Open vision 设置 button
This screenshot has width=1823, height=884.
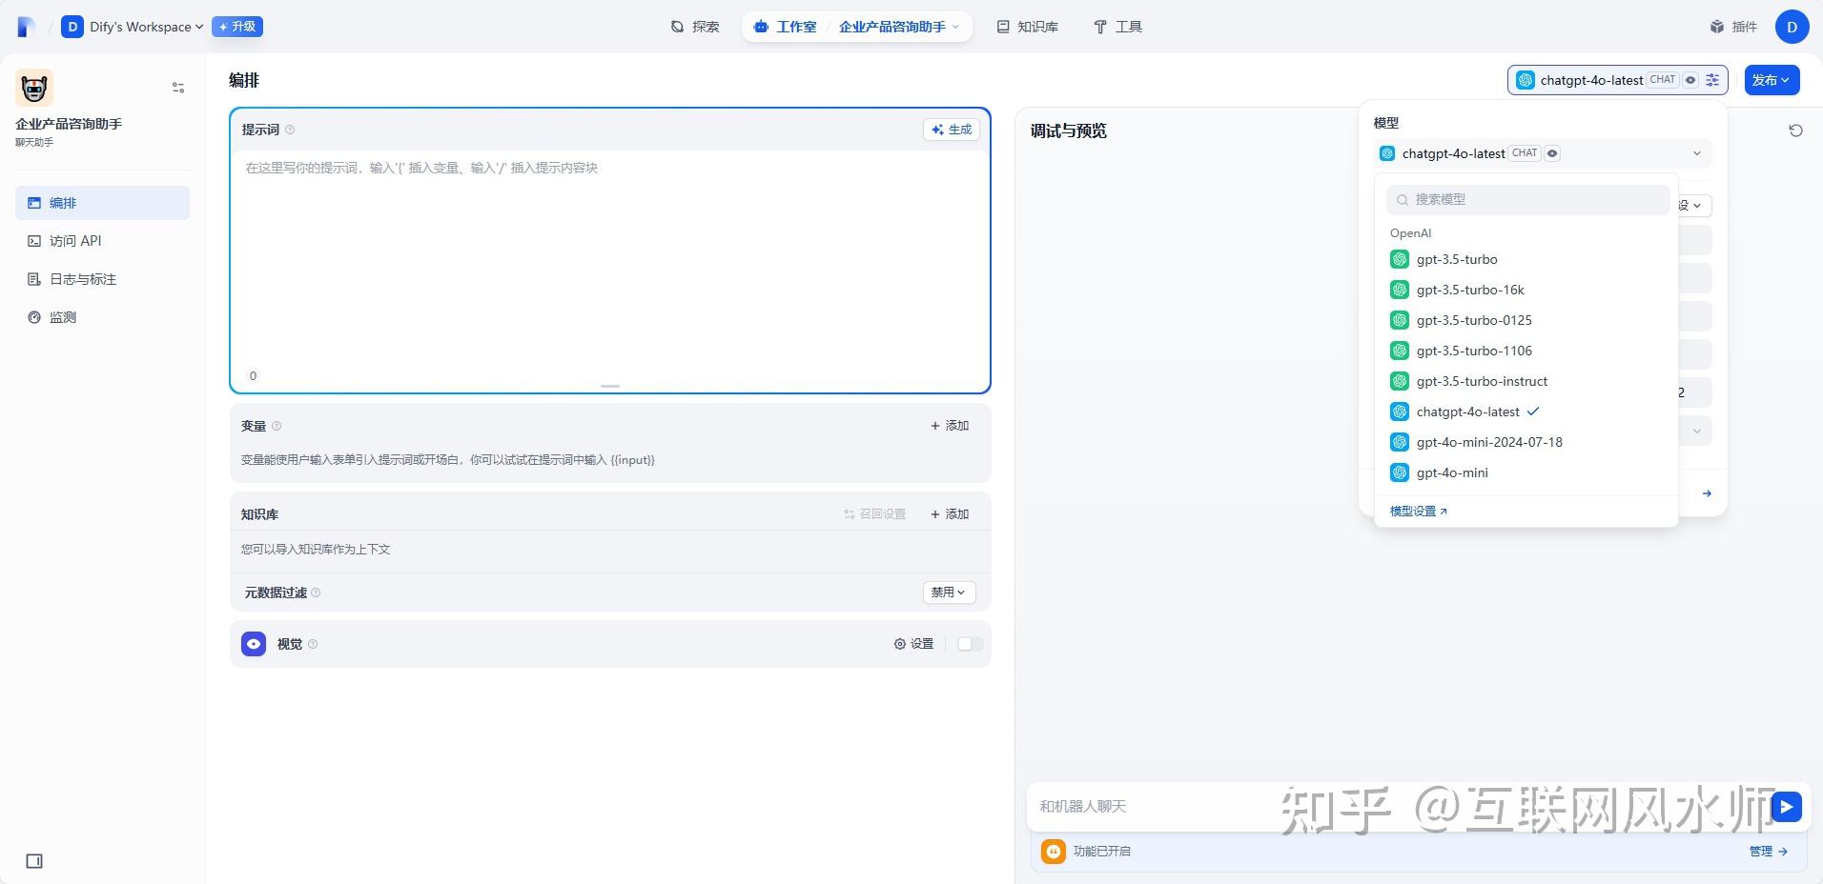913,644
